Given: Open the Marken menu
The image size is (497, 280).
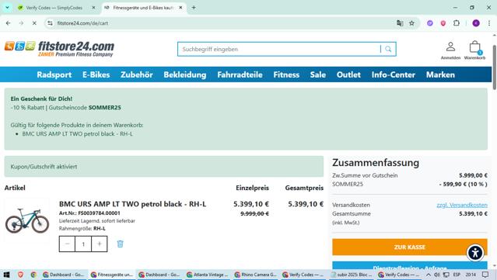Looking at the screenshot, I should 440,74.
